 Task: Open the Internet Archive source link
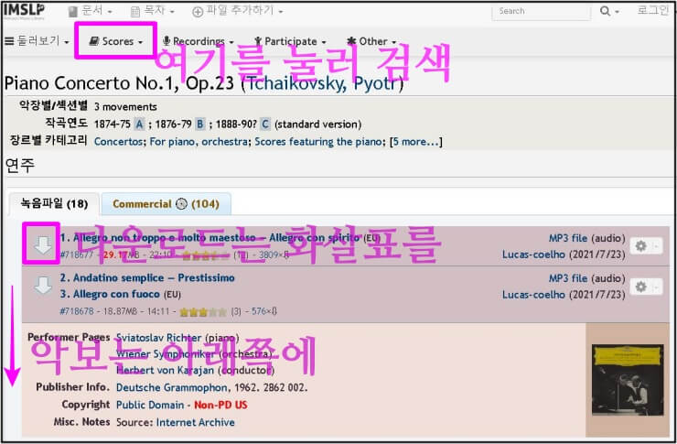[196, 422]
